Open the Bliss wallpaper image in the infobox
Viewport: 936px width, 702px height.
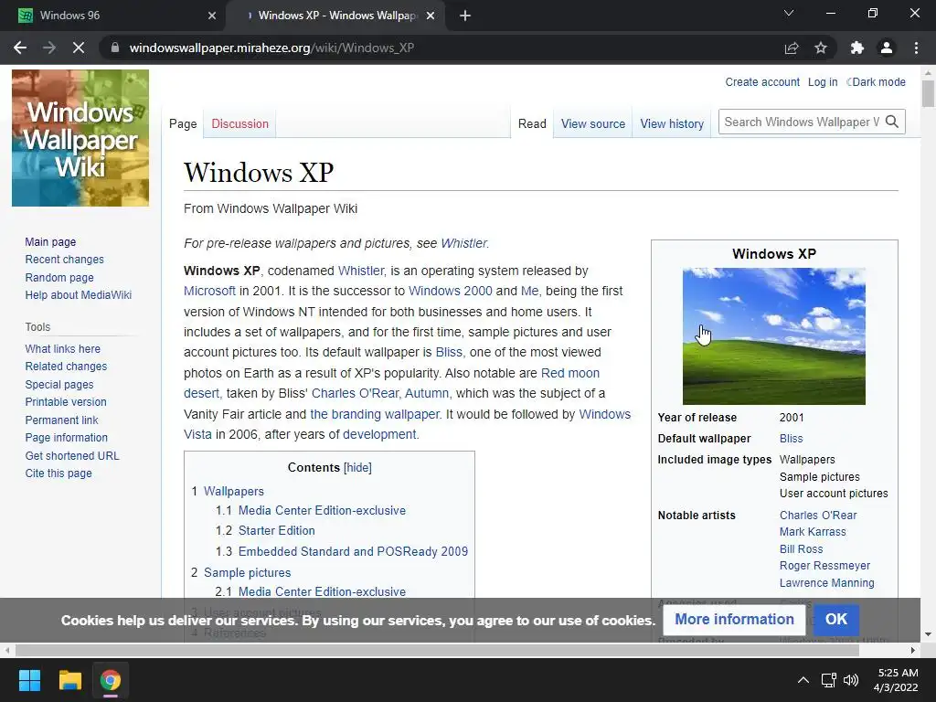tap(774, 336)
